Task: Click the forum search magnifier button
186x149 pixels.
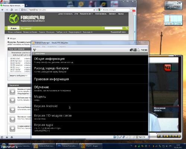Action: [x=126, y=28]
